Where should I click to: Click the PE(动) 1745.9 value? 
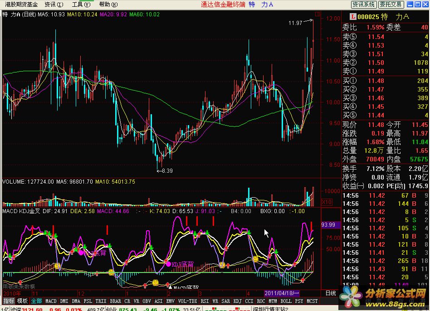(418, 186)
